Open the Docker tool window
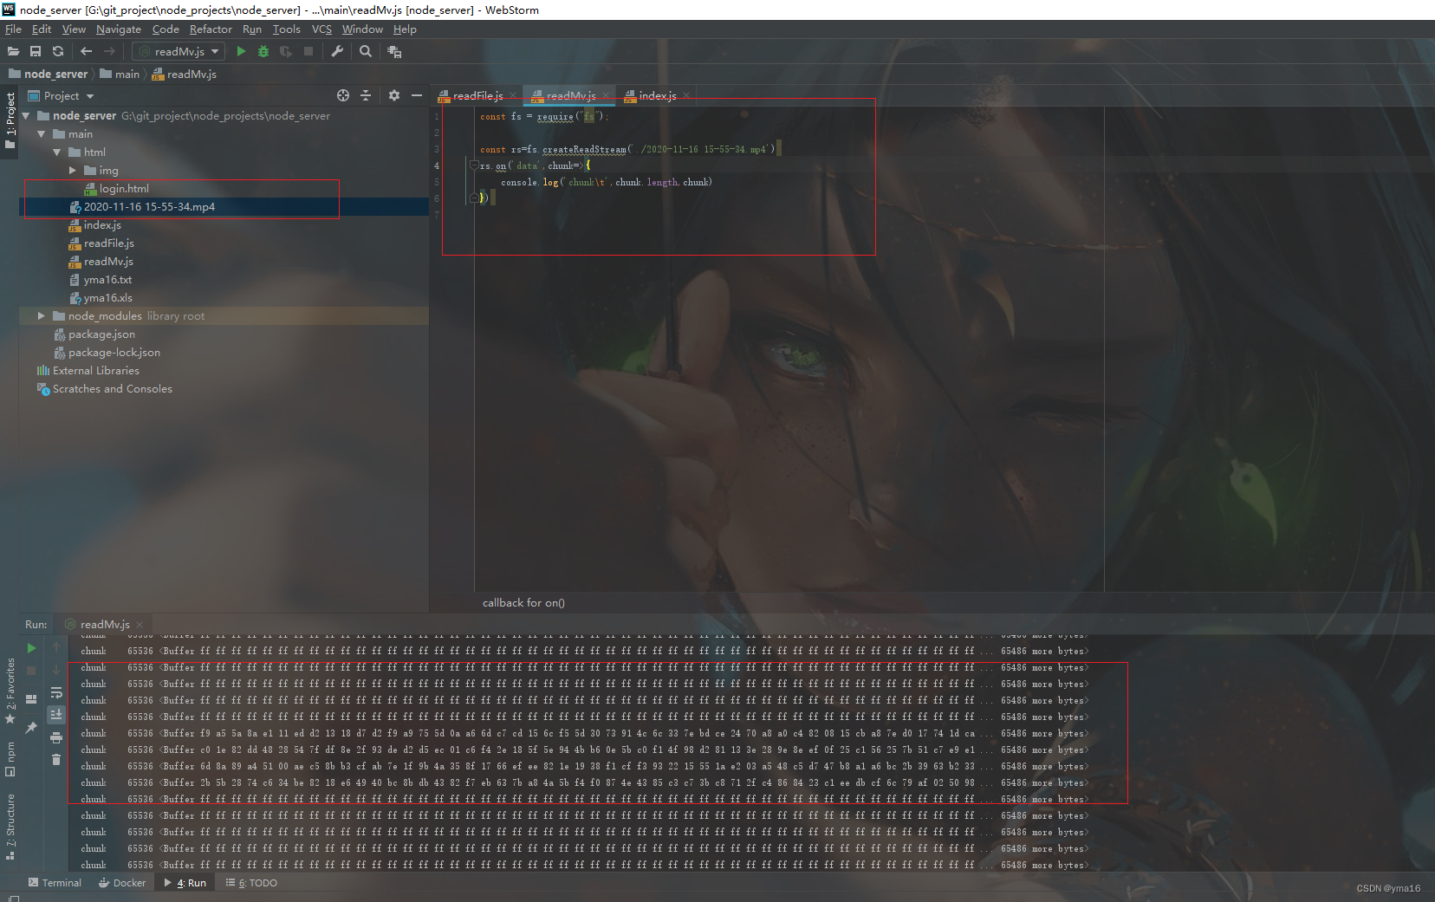Screen dimensions: 1435x902 [122, 883]
